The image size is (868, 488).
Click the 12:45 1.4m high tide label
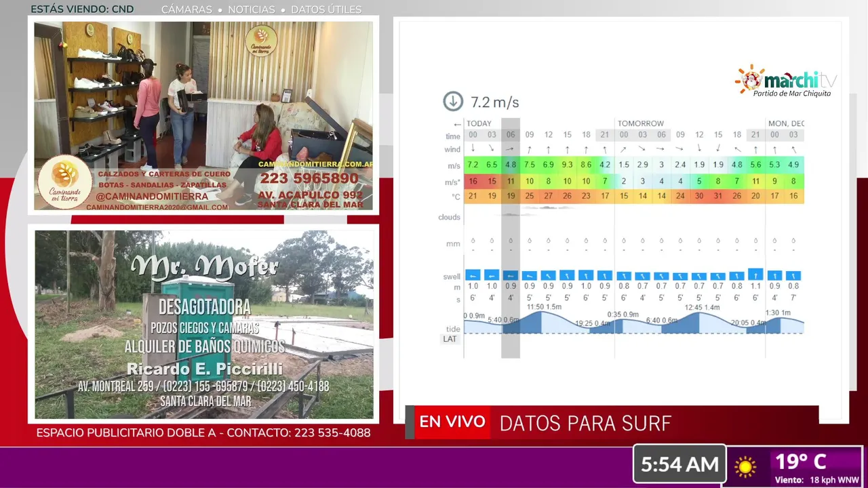(702, 307)
